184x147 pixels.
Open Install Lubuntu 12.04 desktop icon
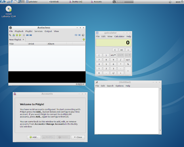[9, 12]
